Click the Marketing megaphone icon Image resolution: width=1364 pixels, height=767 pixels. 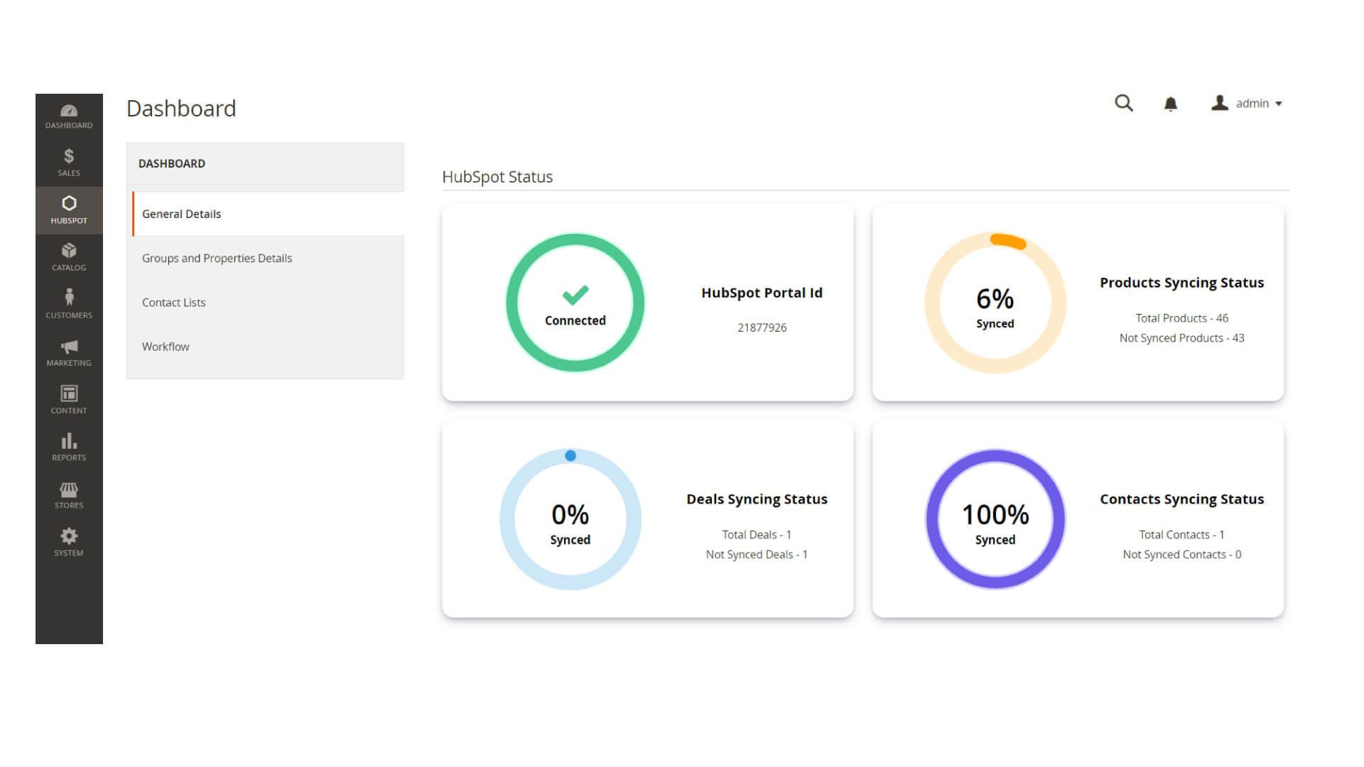click(x=68, y=352)
